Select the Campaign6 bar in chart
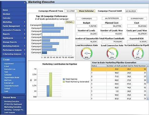149x115 pixels. coord(55,37)
